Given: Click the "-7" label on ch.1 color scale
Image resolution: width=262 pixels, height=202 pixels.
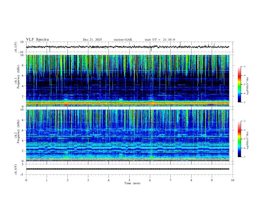Looking at the screenshot, I should (244, 102).
